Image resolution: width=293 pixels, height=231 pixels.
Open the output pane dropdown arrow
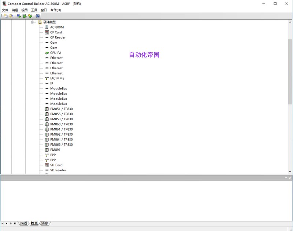click(286, 178)
